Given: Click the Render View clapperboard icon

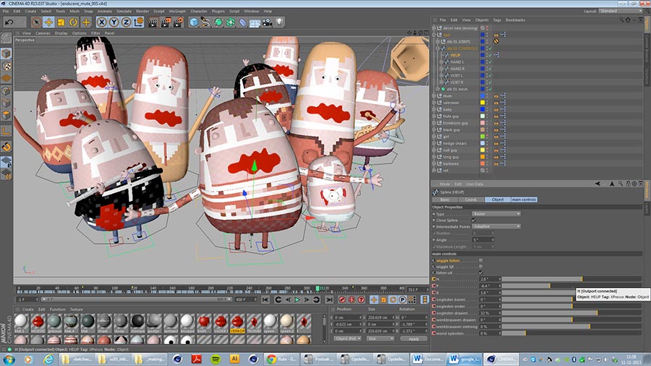Looking at the screenshot, I should (x=153, y=22).
